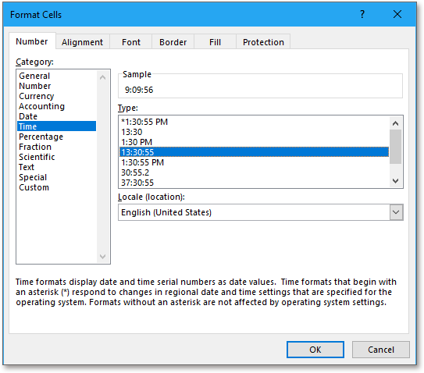
Task: Select the *1:30:55 PM time type
Action: [x=254, y=122]
